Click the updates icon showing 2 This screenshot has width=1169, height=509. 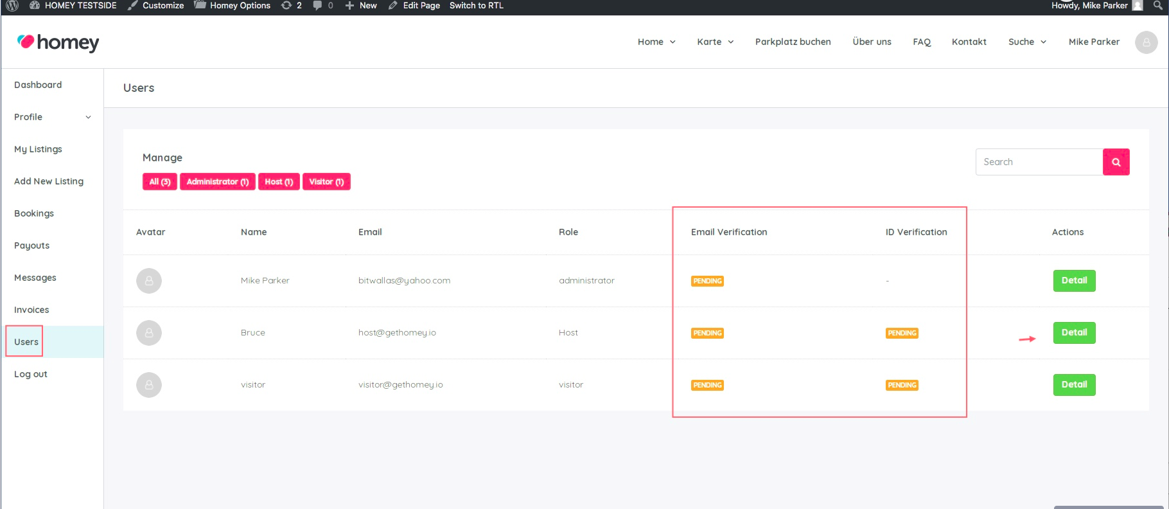(x=292, y=6)
